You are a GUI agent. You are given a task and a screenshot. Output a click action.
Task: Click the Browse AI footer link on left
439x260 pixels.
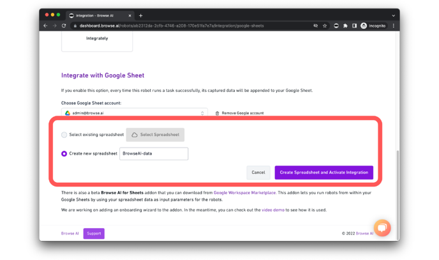[70, 233]
